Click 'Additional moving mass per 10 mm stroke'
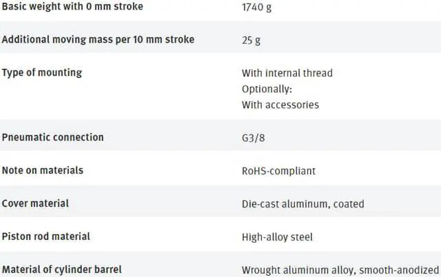Image resolution: width=441 pixels, height=277 pixels. 98,39
